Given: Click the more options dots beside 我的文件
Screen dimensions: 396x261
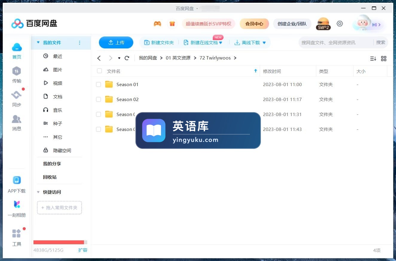Looking at the screenshot, I should [79, 43].
